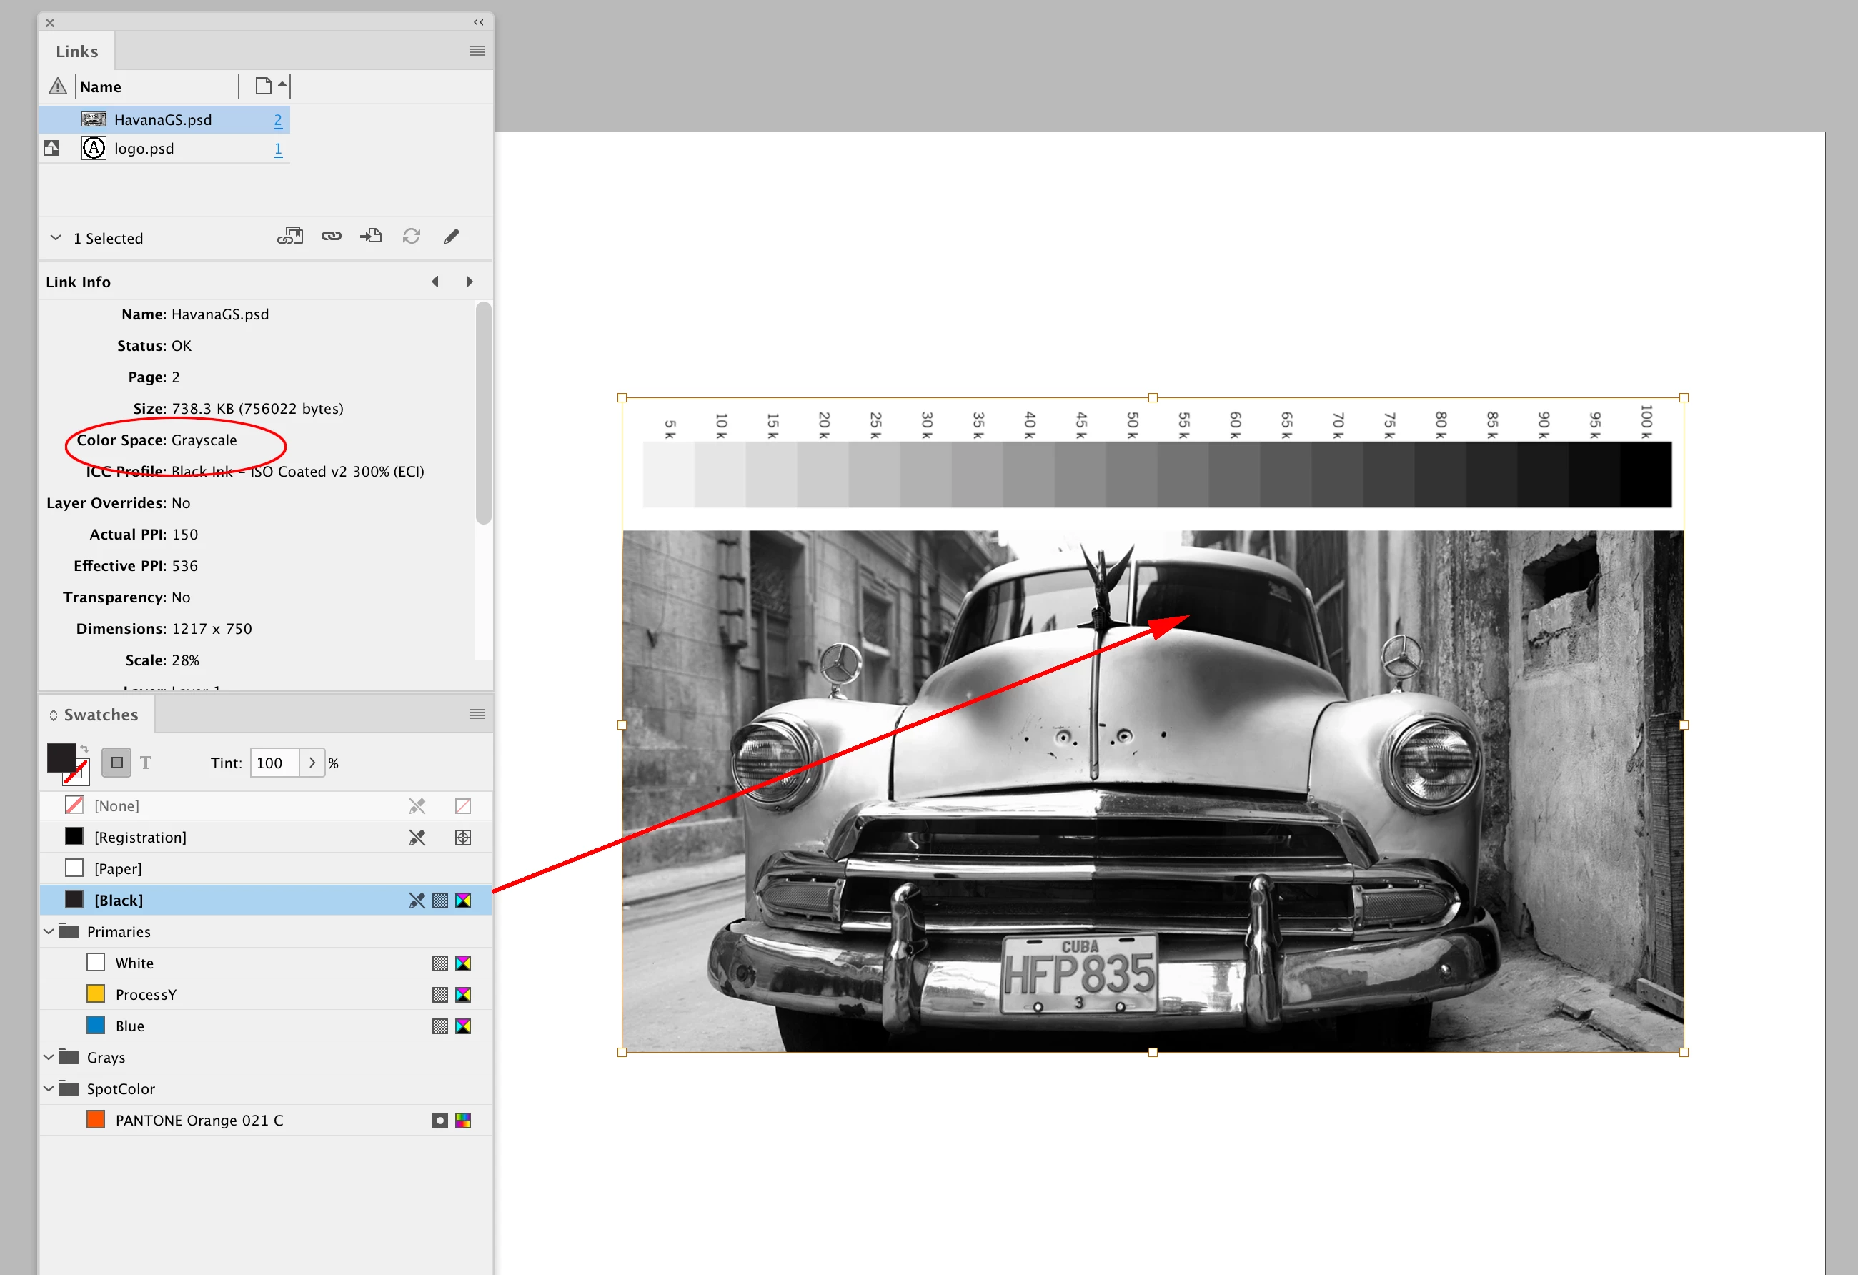The image size is (1858, 1275).
Task: Click the Go To Link icon
Action: [x=371, y=236]
